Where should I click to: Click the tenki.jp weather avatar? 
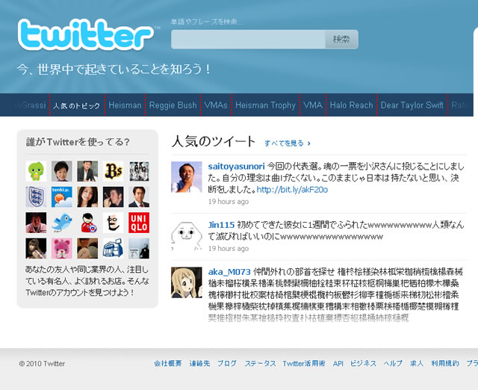[61, 197]
